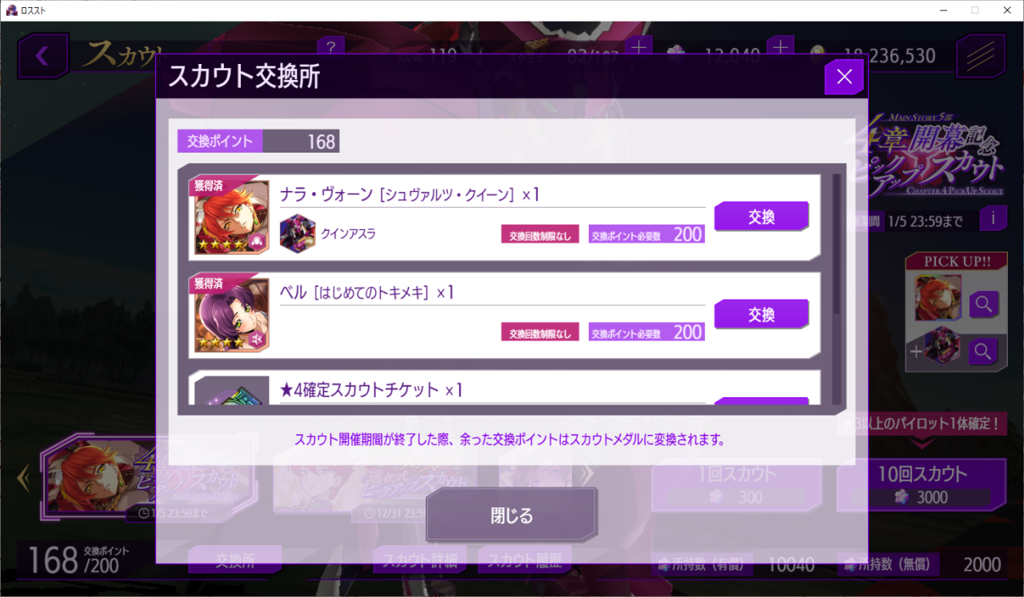Go back with the left arrow icon
The width and height of the screenshot is (1024, 597).
pyautogui.click(x=42, y=56)
